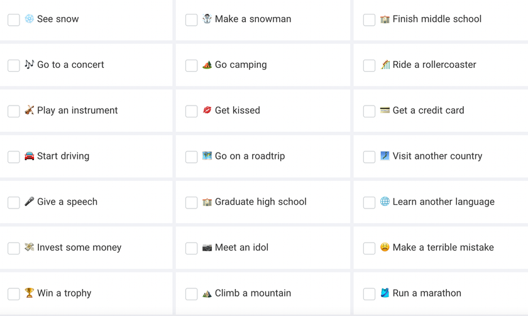Click the music notes concert icon
The image size is (528, 316).
pos(30,65)
